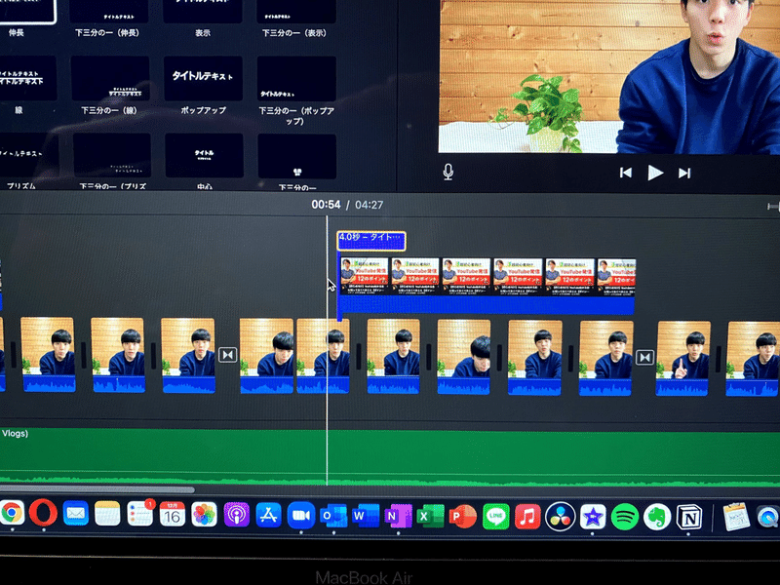The image size is (780, 585).
Task: Open Microsoft Word from the Dock
Action: click(366, 516)
